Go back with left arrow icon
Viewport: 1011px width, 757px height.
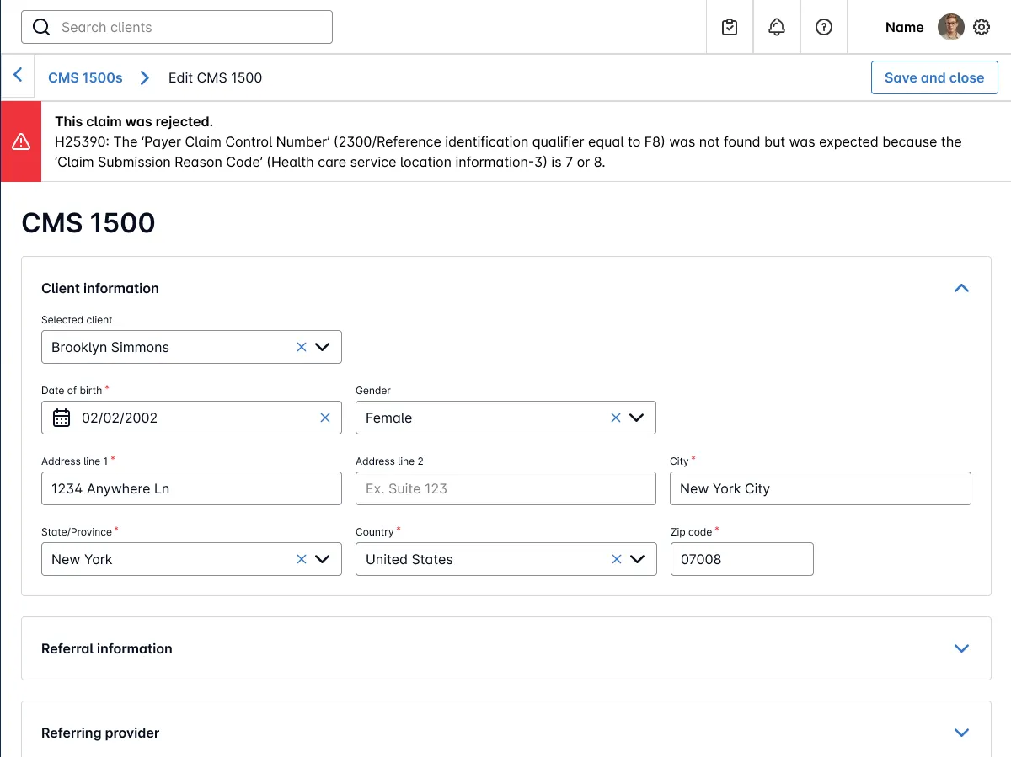point(18,76)
